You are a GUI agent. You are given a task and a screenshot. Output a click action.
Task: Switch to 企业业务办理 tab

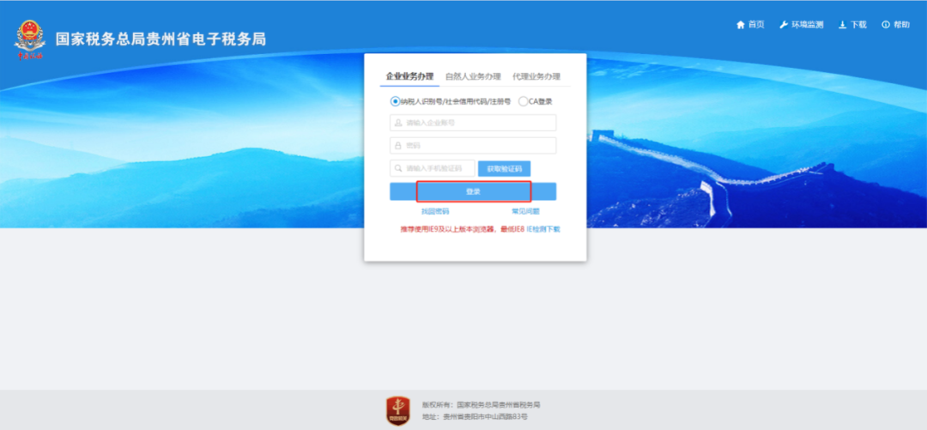[409, 76]
